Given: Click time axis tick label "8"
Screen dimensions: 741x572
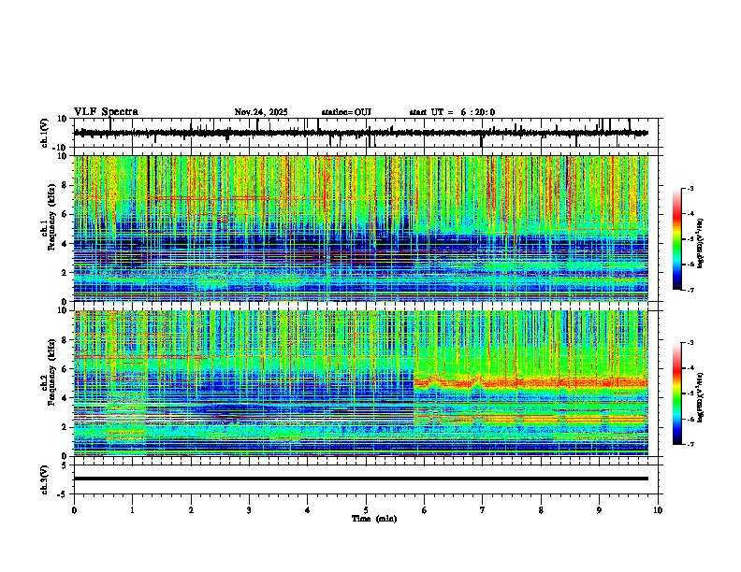Looking at the screenshot, I should (541, 510).
